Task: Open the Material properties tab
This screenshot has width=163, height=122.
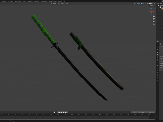Action: 158,77
